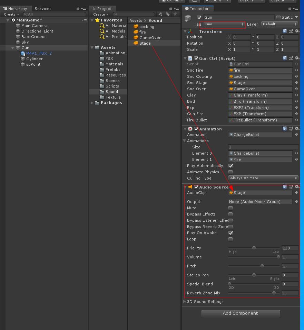The image size is (304, 330).
Task: Open the Animation component help icon
Action: [284, 129]
